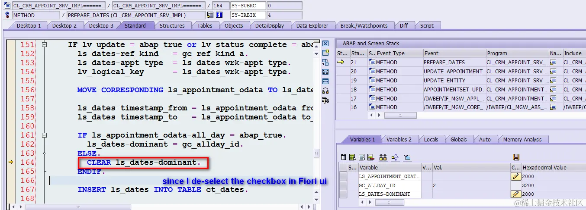This screenshot has width=586, height=210.
Task: Open the Data Explorer tab
Action: [x=312, y=25]
